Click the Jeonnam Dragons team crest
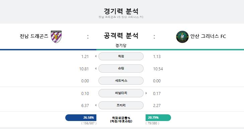 click(56, 37)
